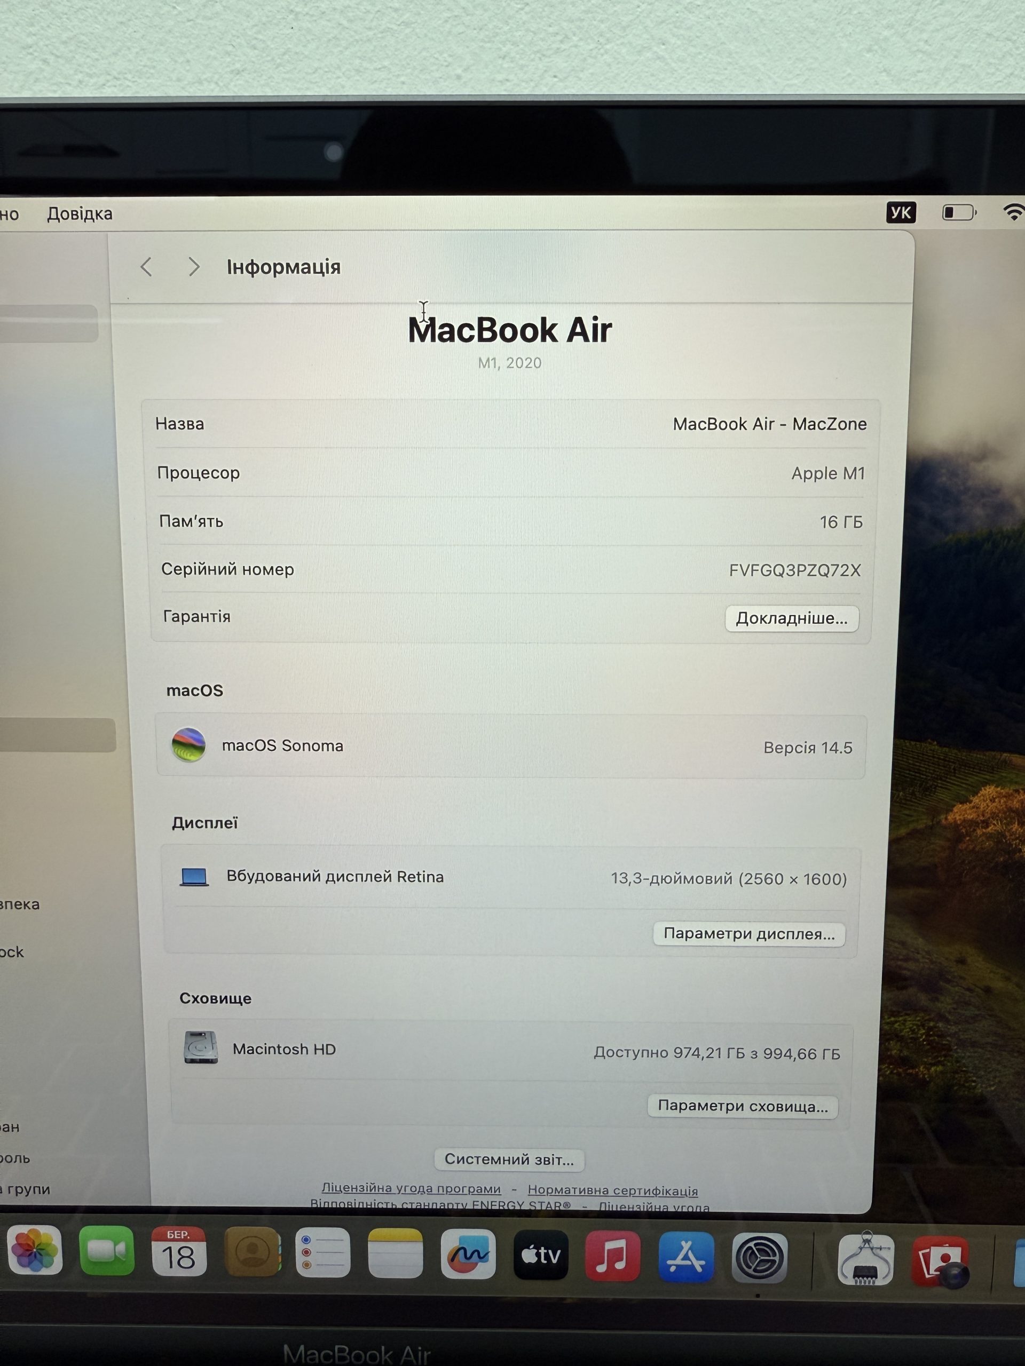Open the Ліцензійна угода програми link
Image resolution: width=1025 pixels, height=1366 pixels.
tap(411, 1188)
